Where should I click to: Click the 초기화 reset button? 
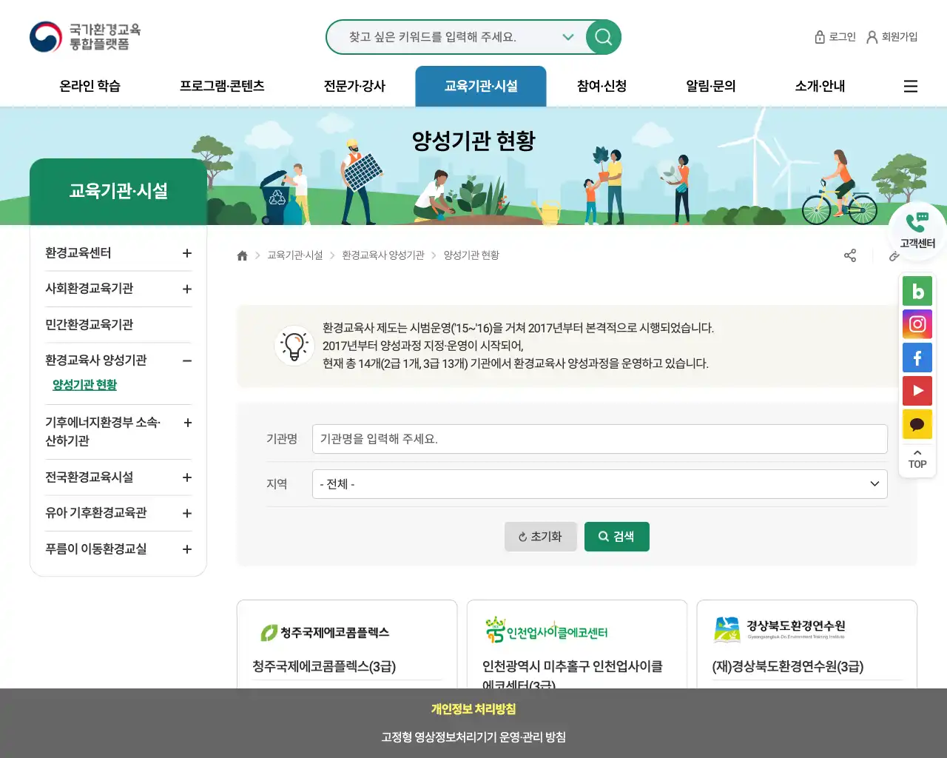pyautogui.click(x=541, y=537)
